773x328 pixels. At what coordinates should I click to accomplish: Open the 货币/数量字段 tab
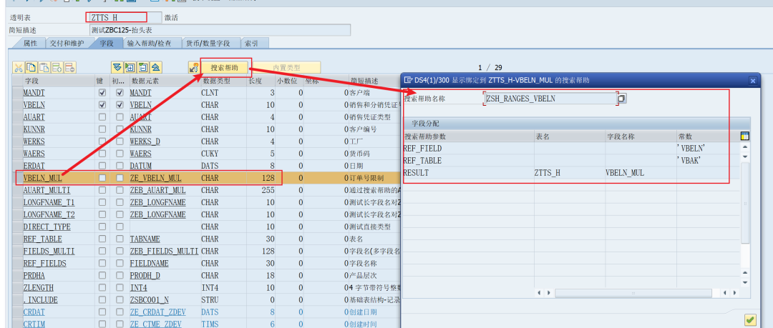(208, 44)
